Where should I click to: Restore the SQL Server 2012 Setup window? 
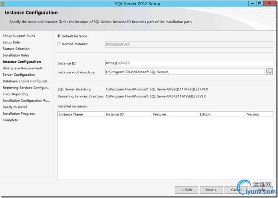(x=260, y=3)
